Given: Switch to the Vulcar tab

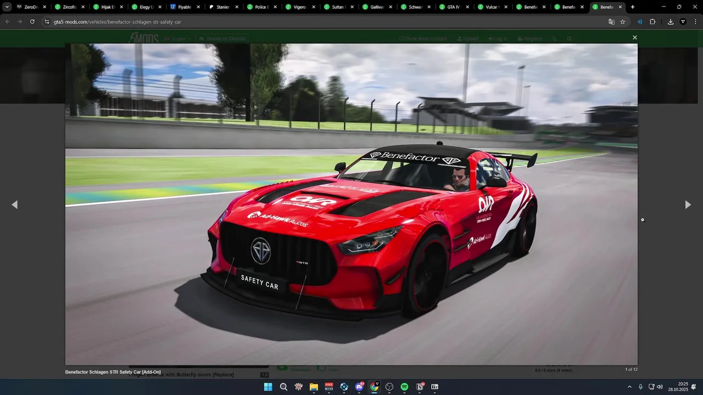Looking at the screenshot, I should tap(493, 7).
